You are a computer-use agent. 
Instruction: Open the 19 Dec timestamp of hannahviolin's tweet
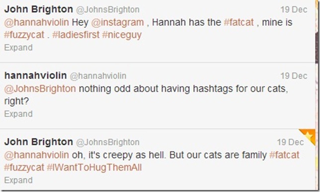pos(294,76)
